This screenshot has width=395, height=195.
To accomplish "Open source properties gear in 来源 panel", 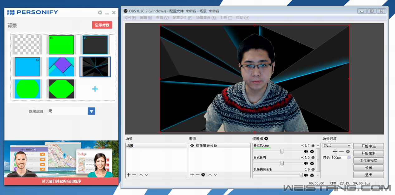I will click(203, 175).
